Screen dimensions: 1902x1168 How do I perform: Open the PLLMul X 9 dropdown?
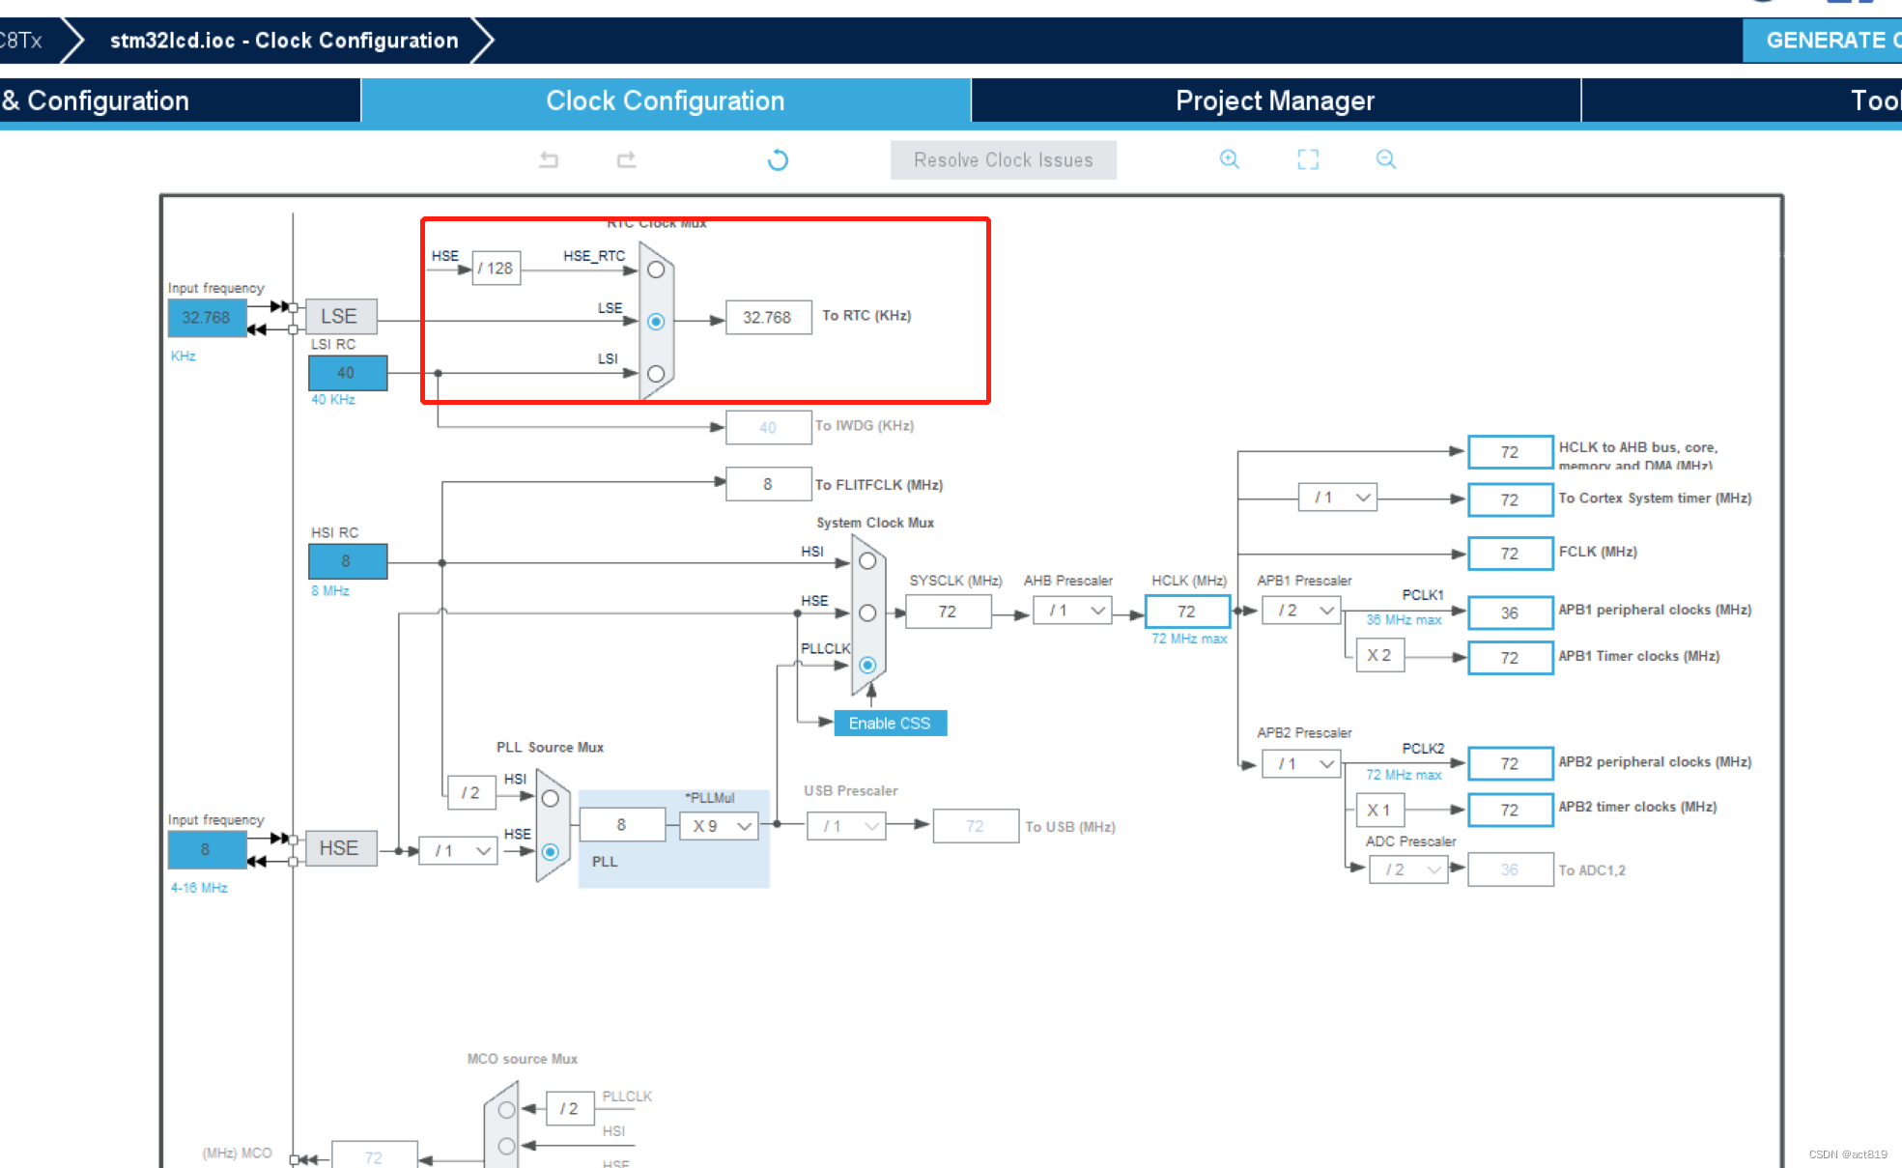click(x=720, y=826)
